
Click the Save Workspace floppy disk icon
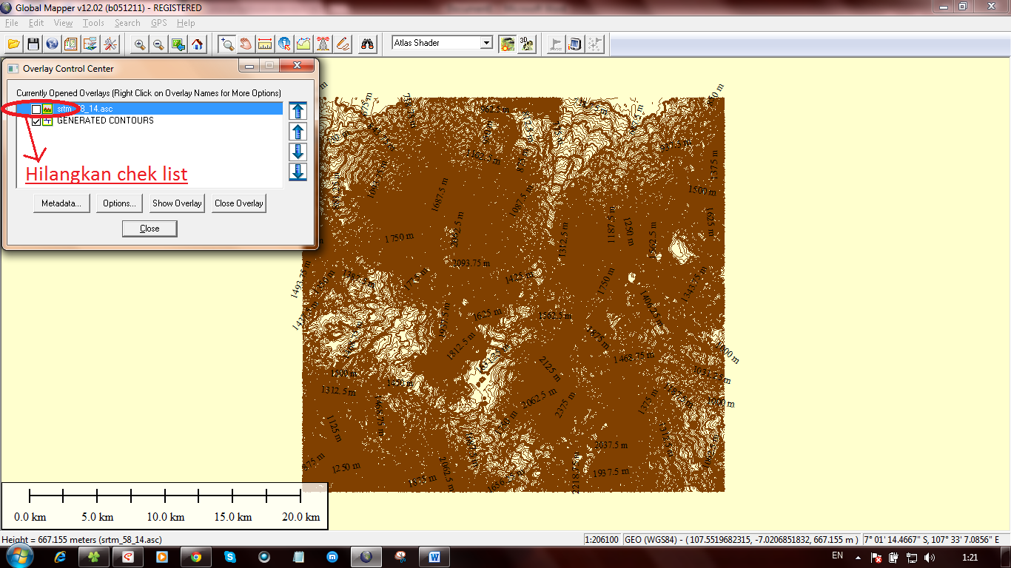click(33, 44)
